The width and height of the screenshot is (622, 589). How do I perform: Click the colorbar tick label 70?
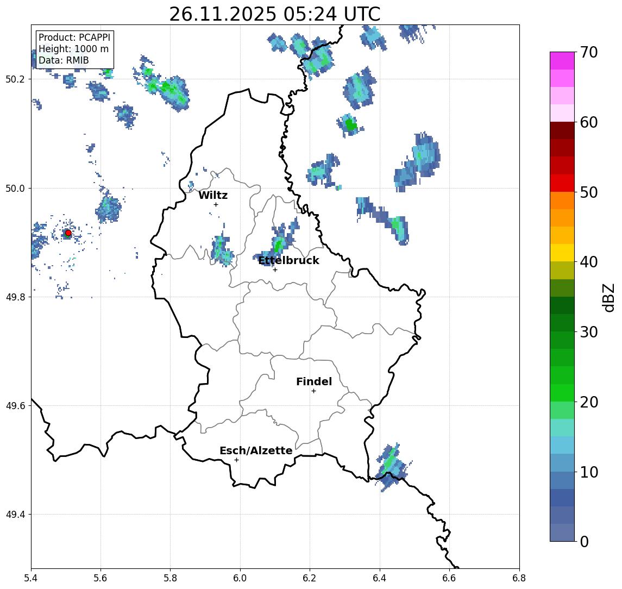(x=589, y=52)
